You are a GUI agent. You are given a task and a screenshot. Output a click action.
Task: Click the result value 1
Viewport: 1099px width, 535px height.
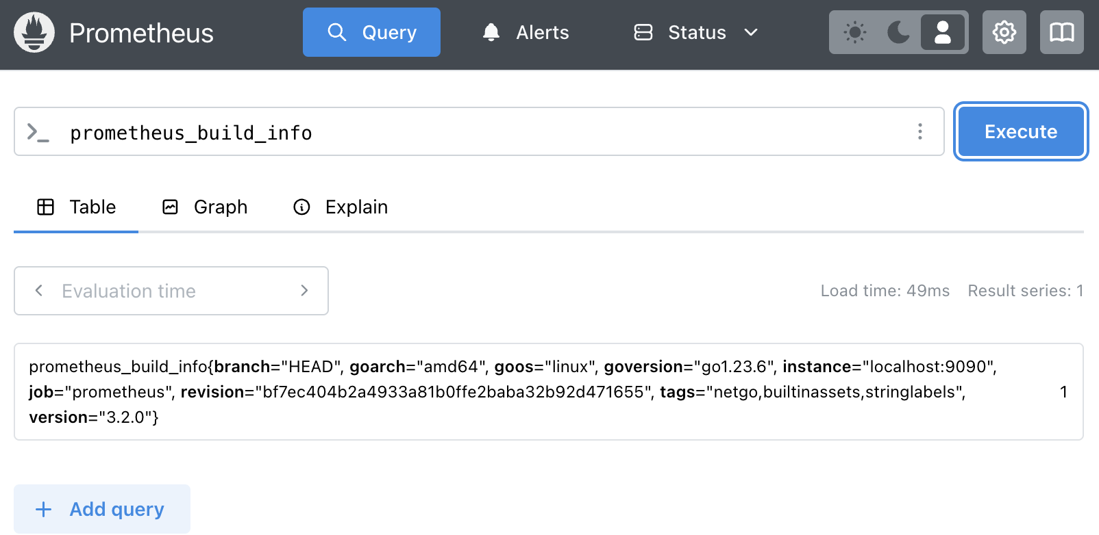point(1063,392)
